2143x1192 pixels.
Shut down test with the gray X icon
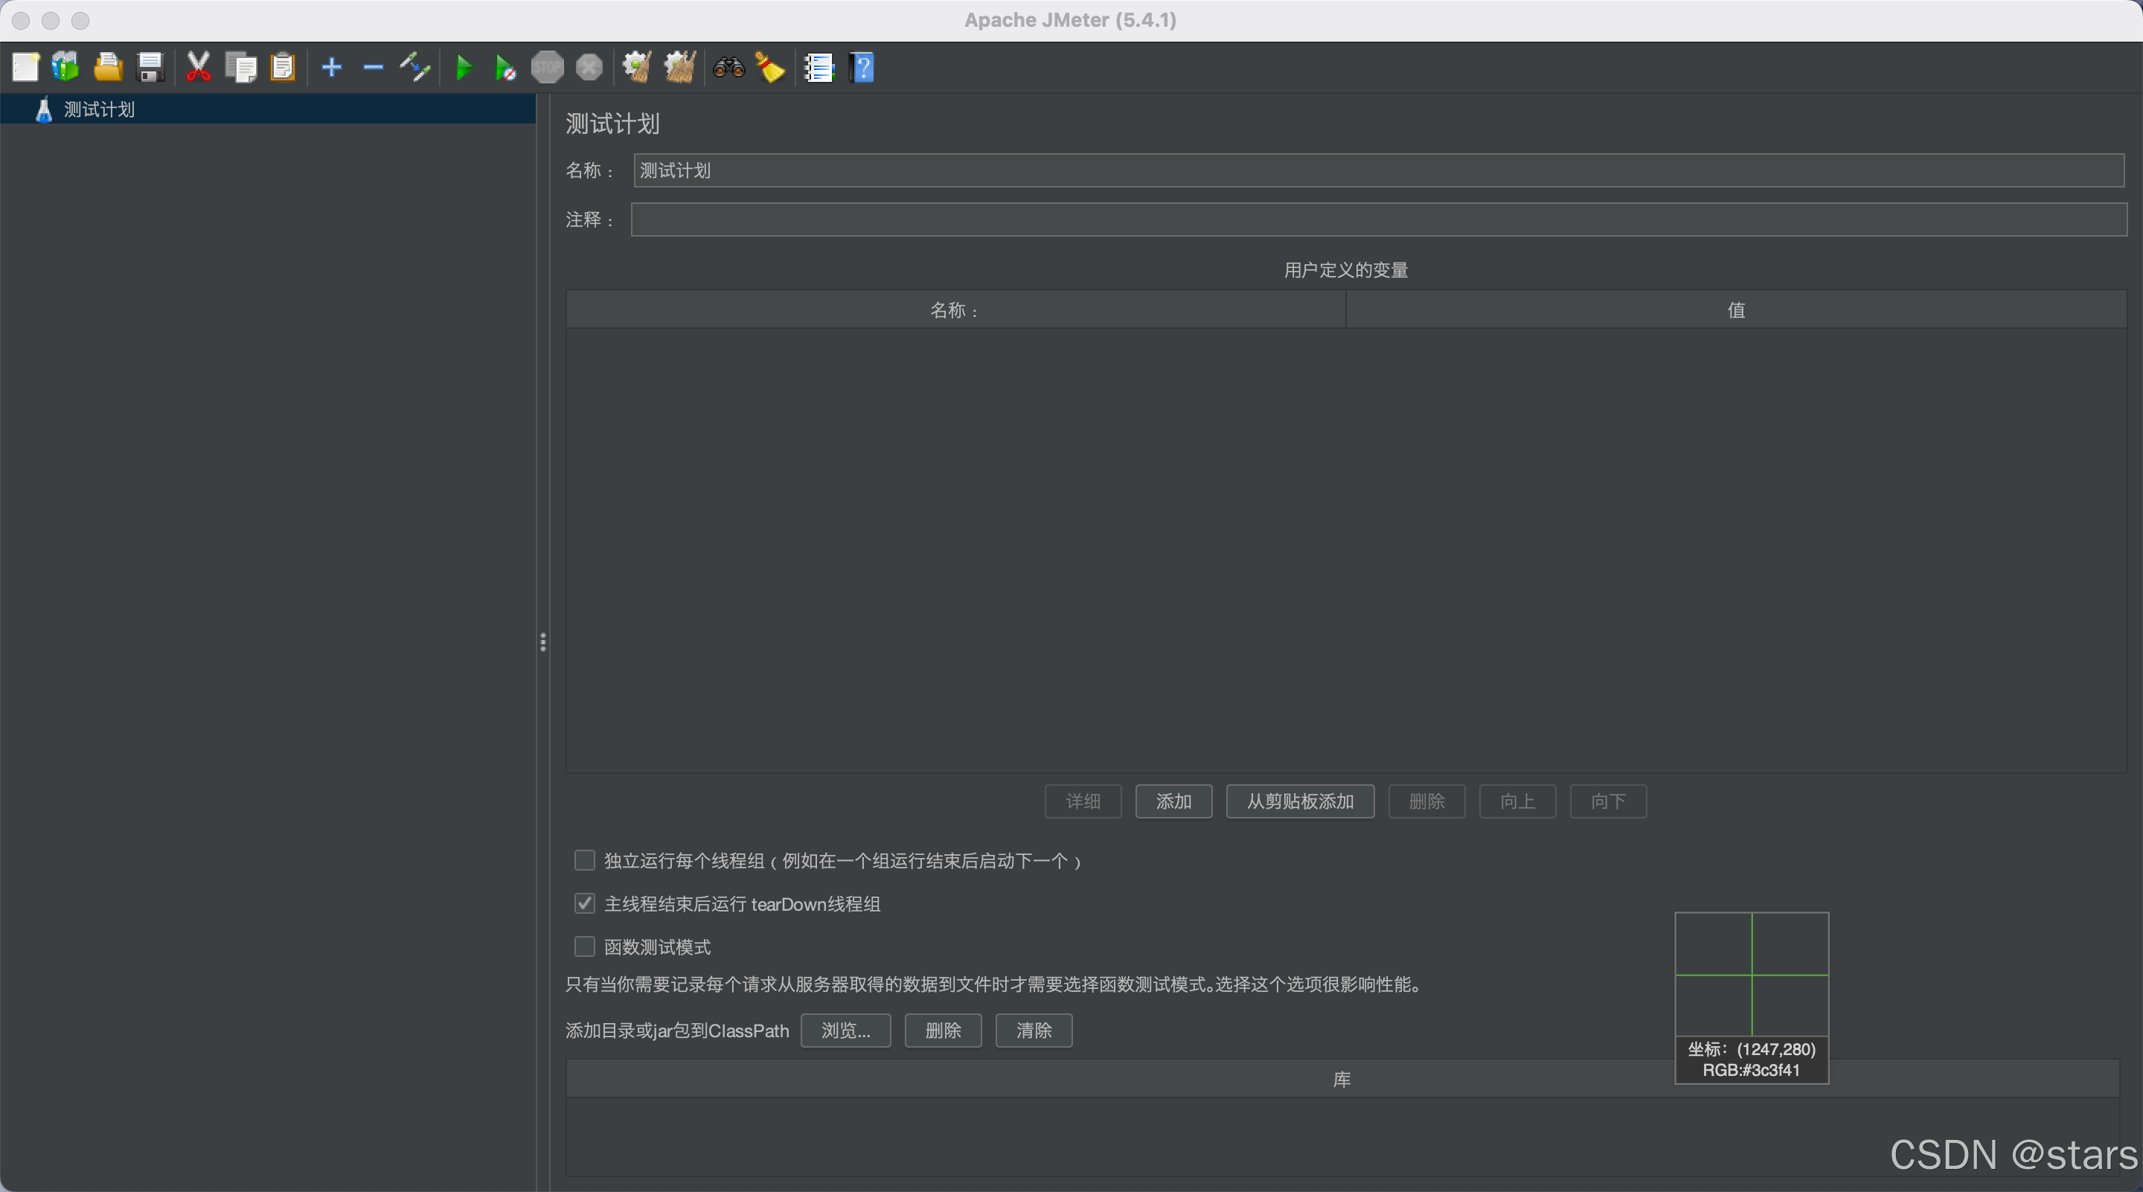point(589,68)
